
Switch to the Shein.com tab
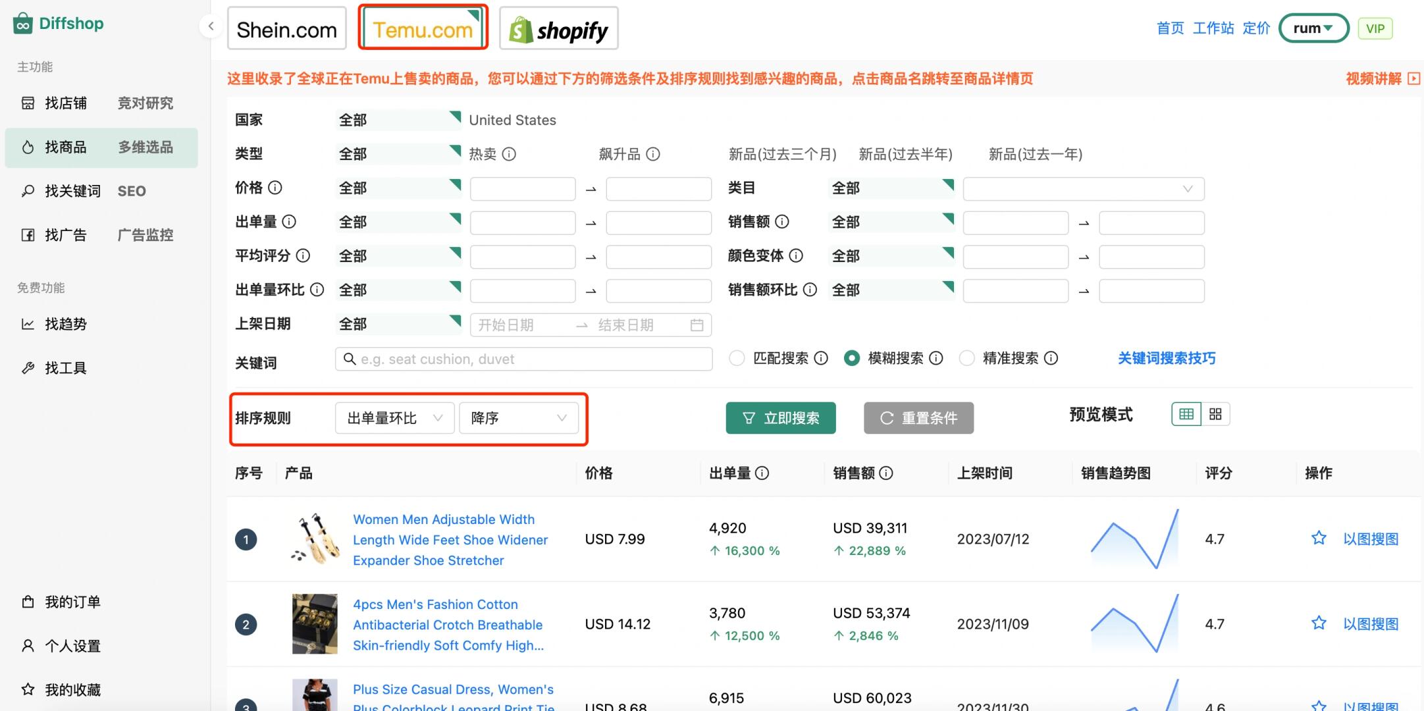[286, 28]
